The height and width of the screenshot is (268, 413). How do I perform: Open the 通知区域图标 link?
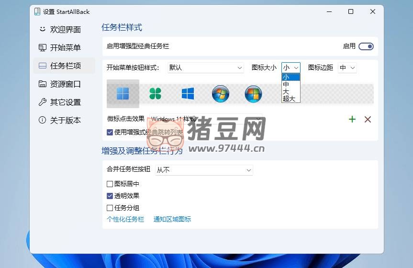pyautogui.click(x=172, y=219)
